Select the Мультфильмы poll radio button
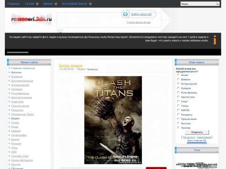The height and width of the screenshot is (169, 226). [x=178, y=92]
